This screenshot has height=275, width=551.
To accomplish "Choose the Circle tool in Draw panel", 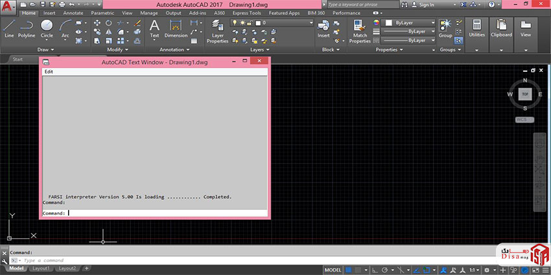I will [x=47, y=27].
